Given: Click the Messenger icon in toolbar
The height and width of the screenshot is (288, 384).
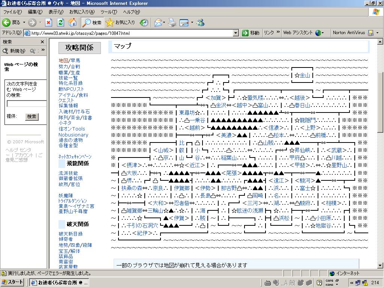Looking at the screenshot, I should pyautogui.click(x=201, y=22).
